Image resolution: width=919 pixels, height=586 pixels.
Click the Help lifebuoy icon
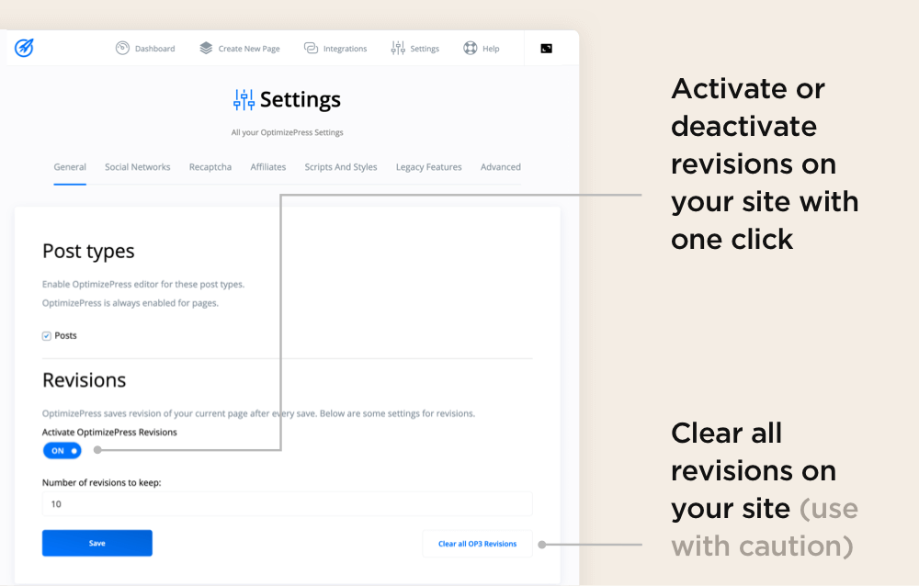(470, 48)
